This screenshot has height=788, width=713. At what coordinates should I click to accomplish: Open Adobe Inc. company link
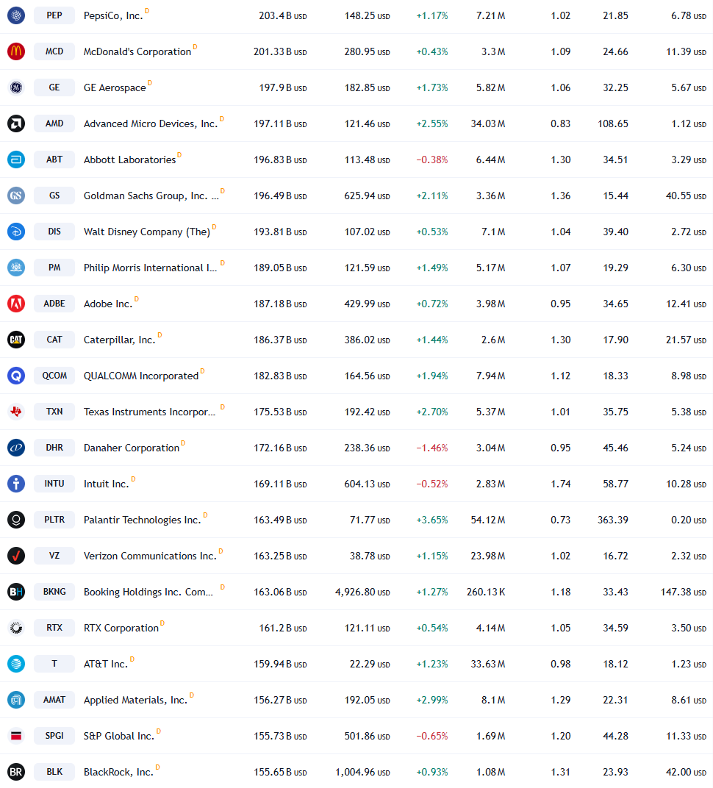click(108, 304)
